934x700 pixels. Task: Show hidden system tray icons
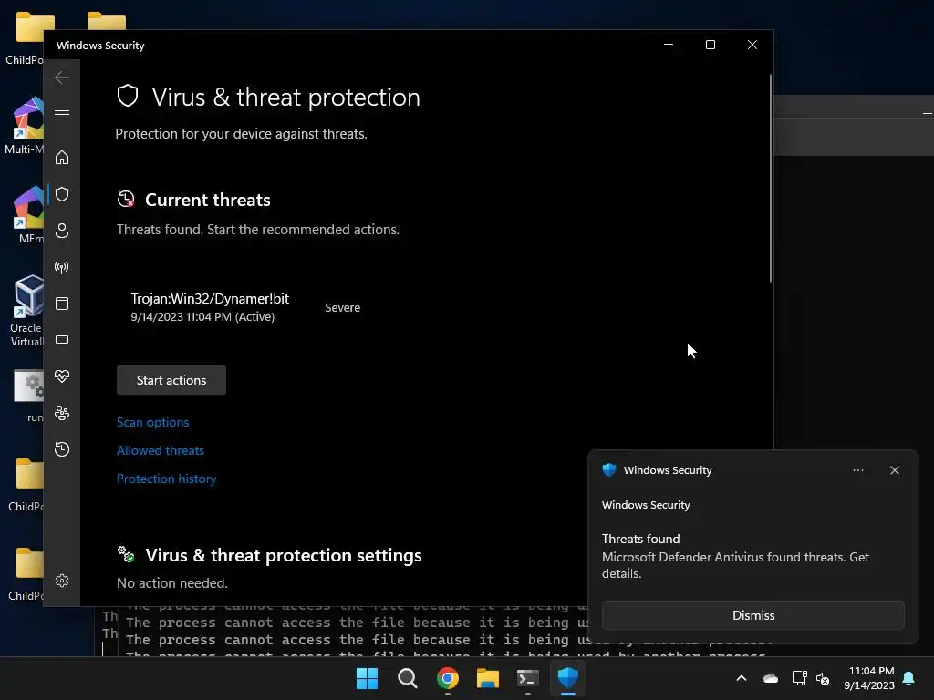coord(742,678)
